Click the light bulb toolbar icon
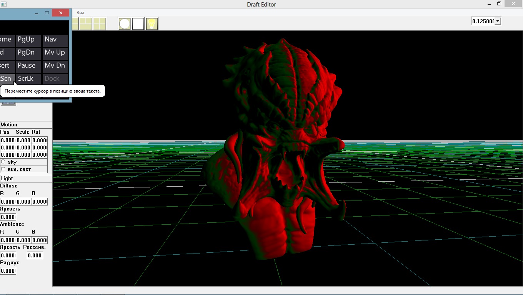The image size is (523, 295). tap(152, 24)
